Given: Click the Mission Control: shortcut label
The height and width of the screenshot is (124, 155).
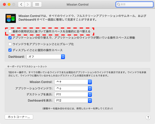Looking at the screenshot, I should pyautogui.click(x=41, y=82).
